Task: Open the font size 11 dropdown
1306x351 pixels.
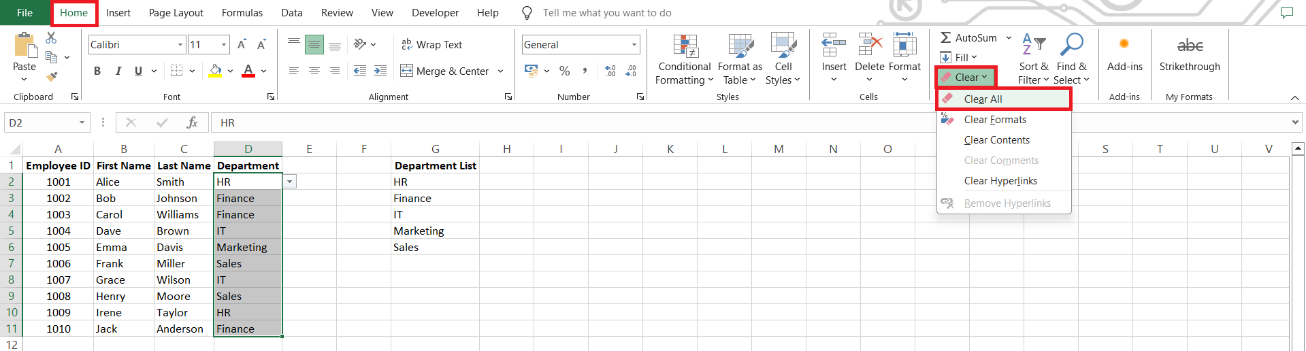Action: pos(224,45)
